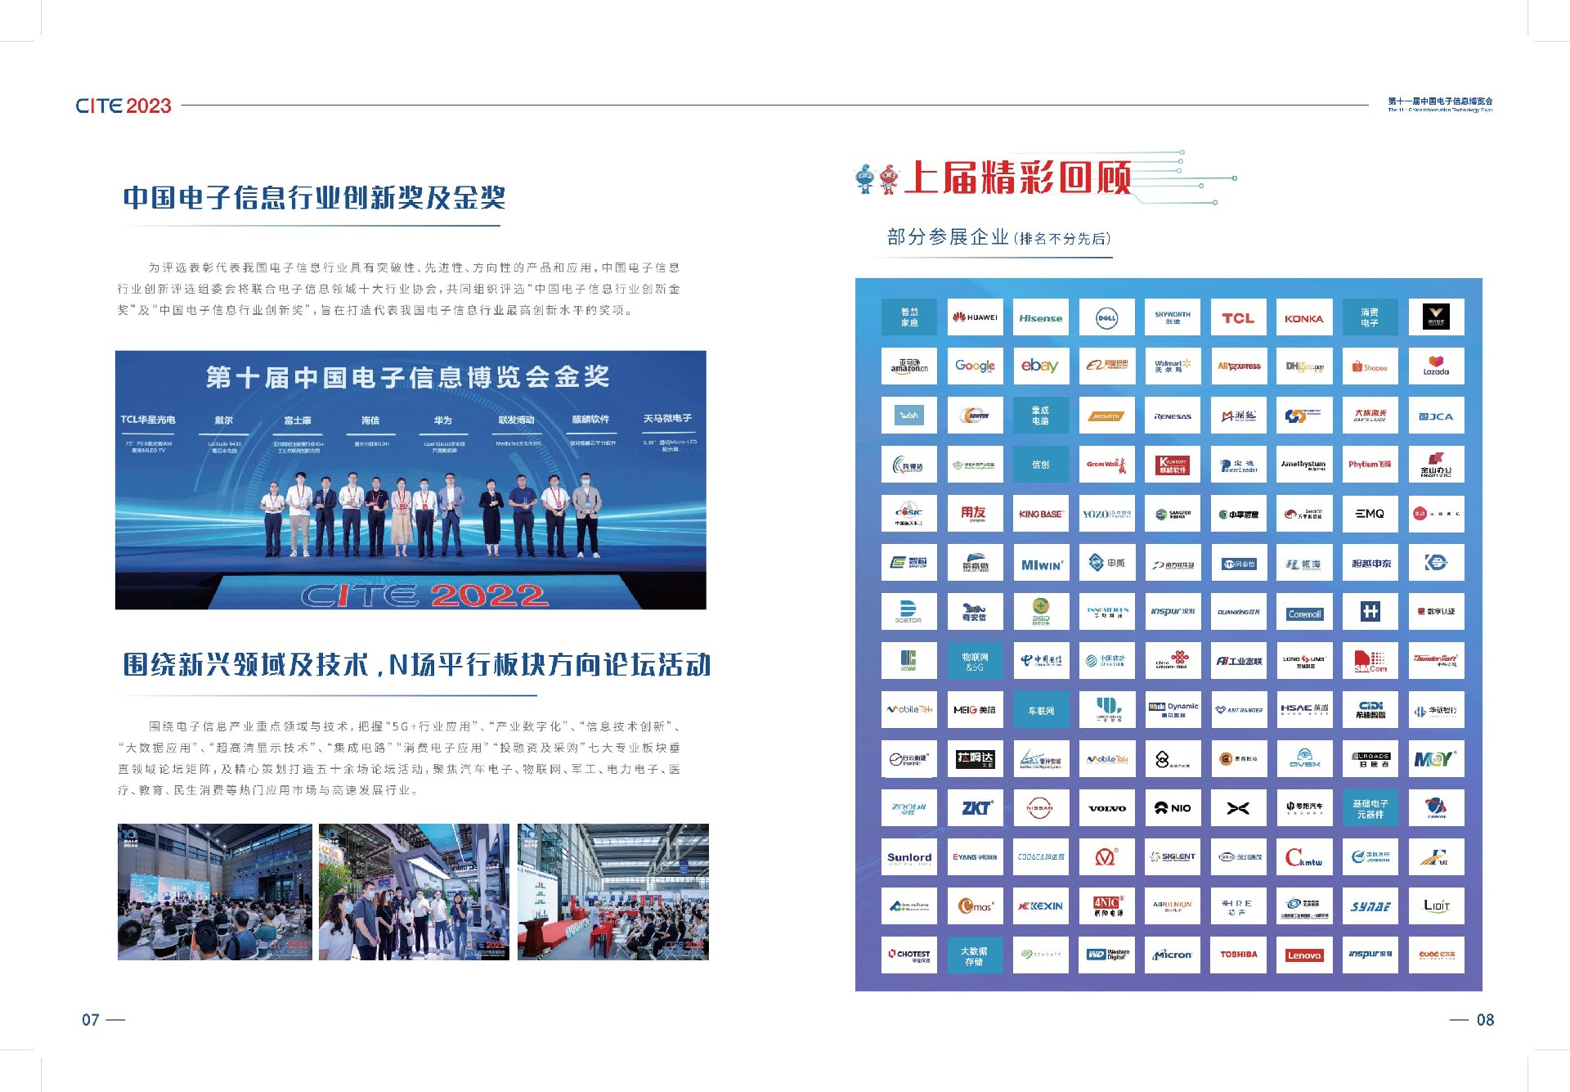This screenshot has width=1570, height=1092.
Task: Click the AliExpress logo tile
Action: coord(1238,366)
